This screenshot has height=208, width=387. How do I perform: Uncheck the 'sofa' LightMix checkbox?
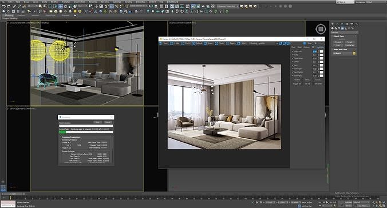coord(293,55)
